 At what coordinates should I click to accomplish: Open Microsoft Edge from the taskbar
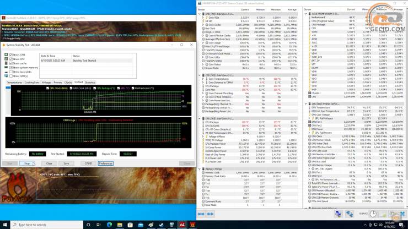tap(109, 225)
